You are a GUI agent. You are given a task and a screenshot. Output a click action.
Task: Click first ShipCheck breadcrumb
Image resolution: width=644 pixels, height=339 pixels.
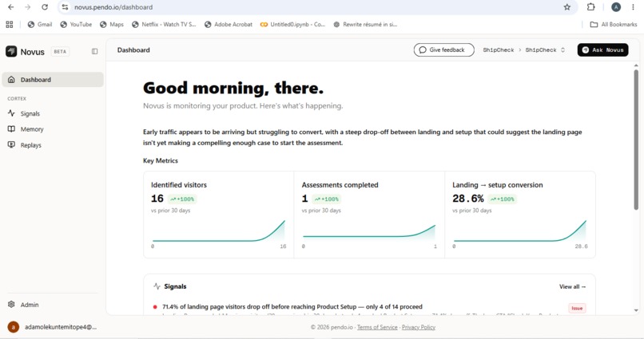point(499,50)
